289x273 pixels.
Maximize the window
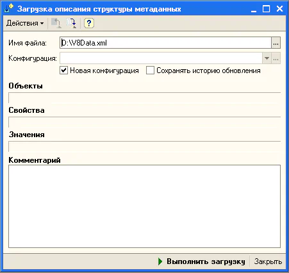(x=266, y=9)
